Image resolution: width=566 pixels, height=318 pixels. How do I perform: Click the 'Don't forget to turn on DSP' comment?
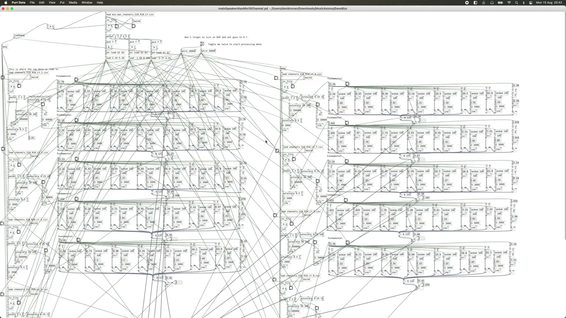point(216,38)
